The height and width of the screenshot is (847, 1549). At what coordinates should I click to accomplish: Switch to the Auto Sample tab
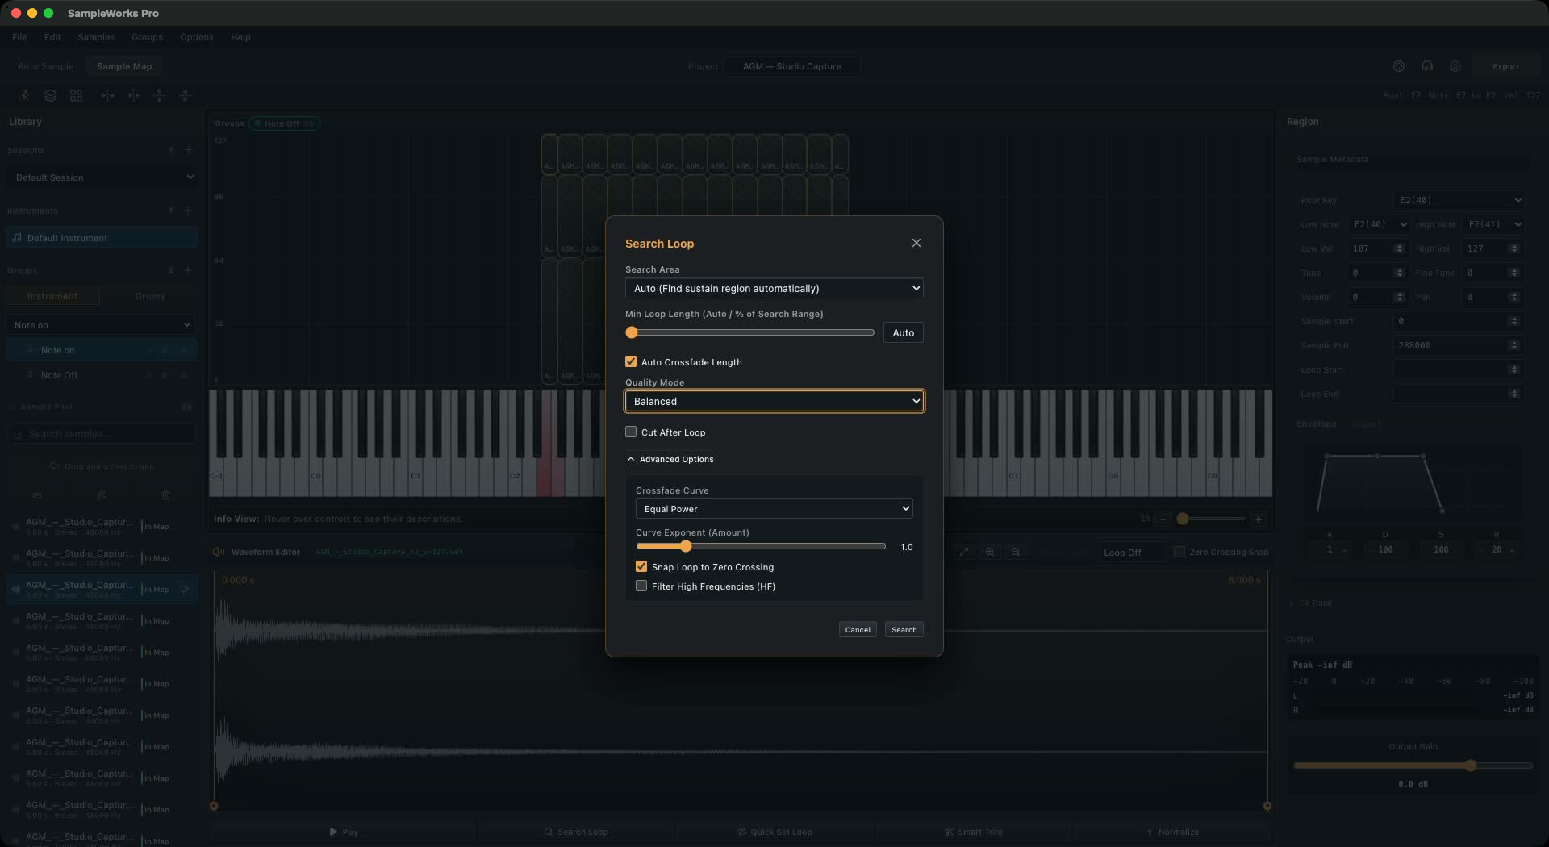45,66
